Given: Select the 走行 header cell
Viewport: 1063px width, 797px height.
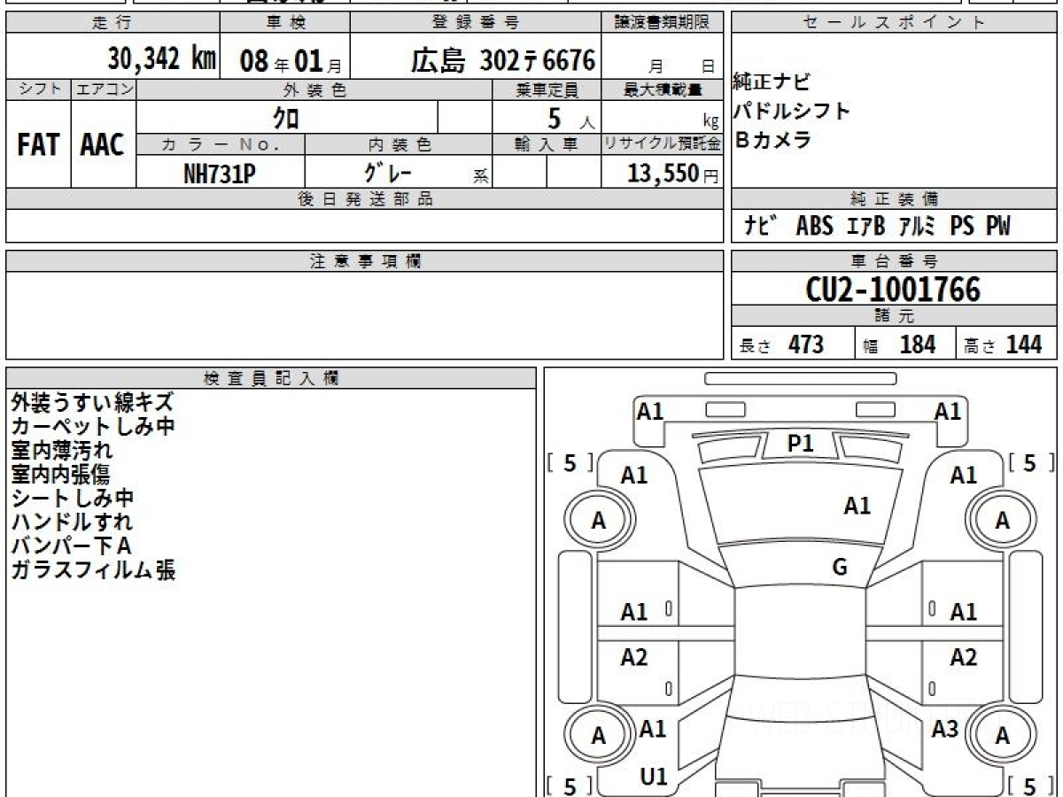Looking at the screenshot, I should tap(113, 23).
